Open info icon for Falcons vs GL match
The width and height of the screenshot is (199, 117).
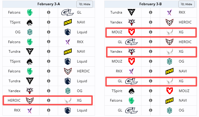point(49,12)
